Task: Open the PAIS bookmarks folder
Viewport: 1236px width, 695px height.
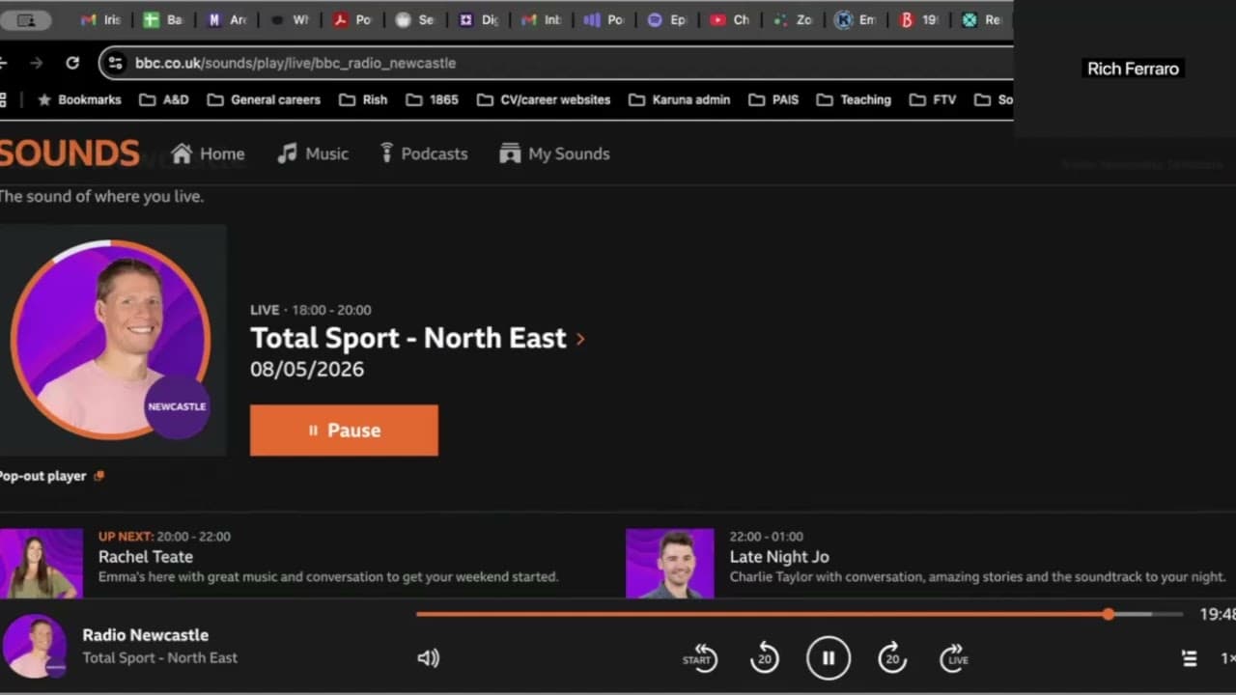Action: pyautogui.click(x=773, y=99)
